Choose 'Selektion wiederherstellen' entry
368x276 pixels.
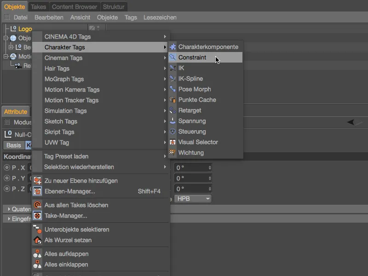pyautogui.click(x=100, y=167)
